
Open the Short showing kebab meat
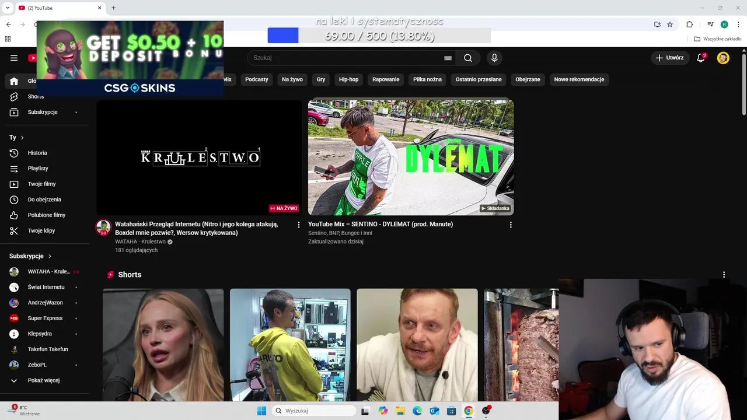[x=521, y=345]
